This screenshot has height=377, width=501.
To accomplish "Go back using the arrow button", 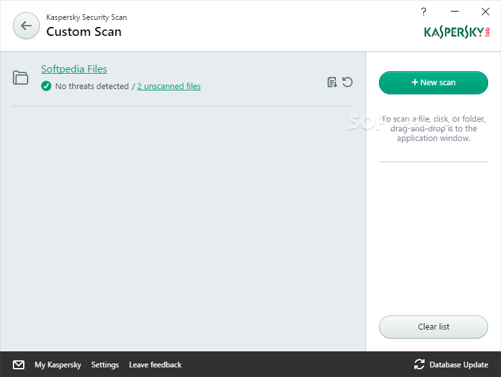I will (x=26, y=26).
